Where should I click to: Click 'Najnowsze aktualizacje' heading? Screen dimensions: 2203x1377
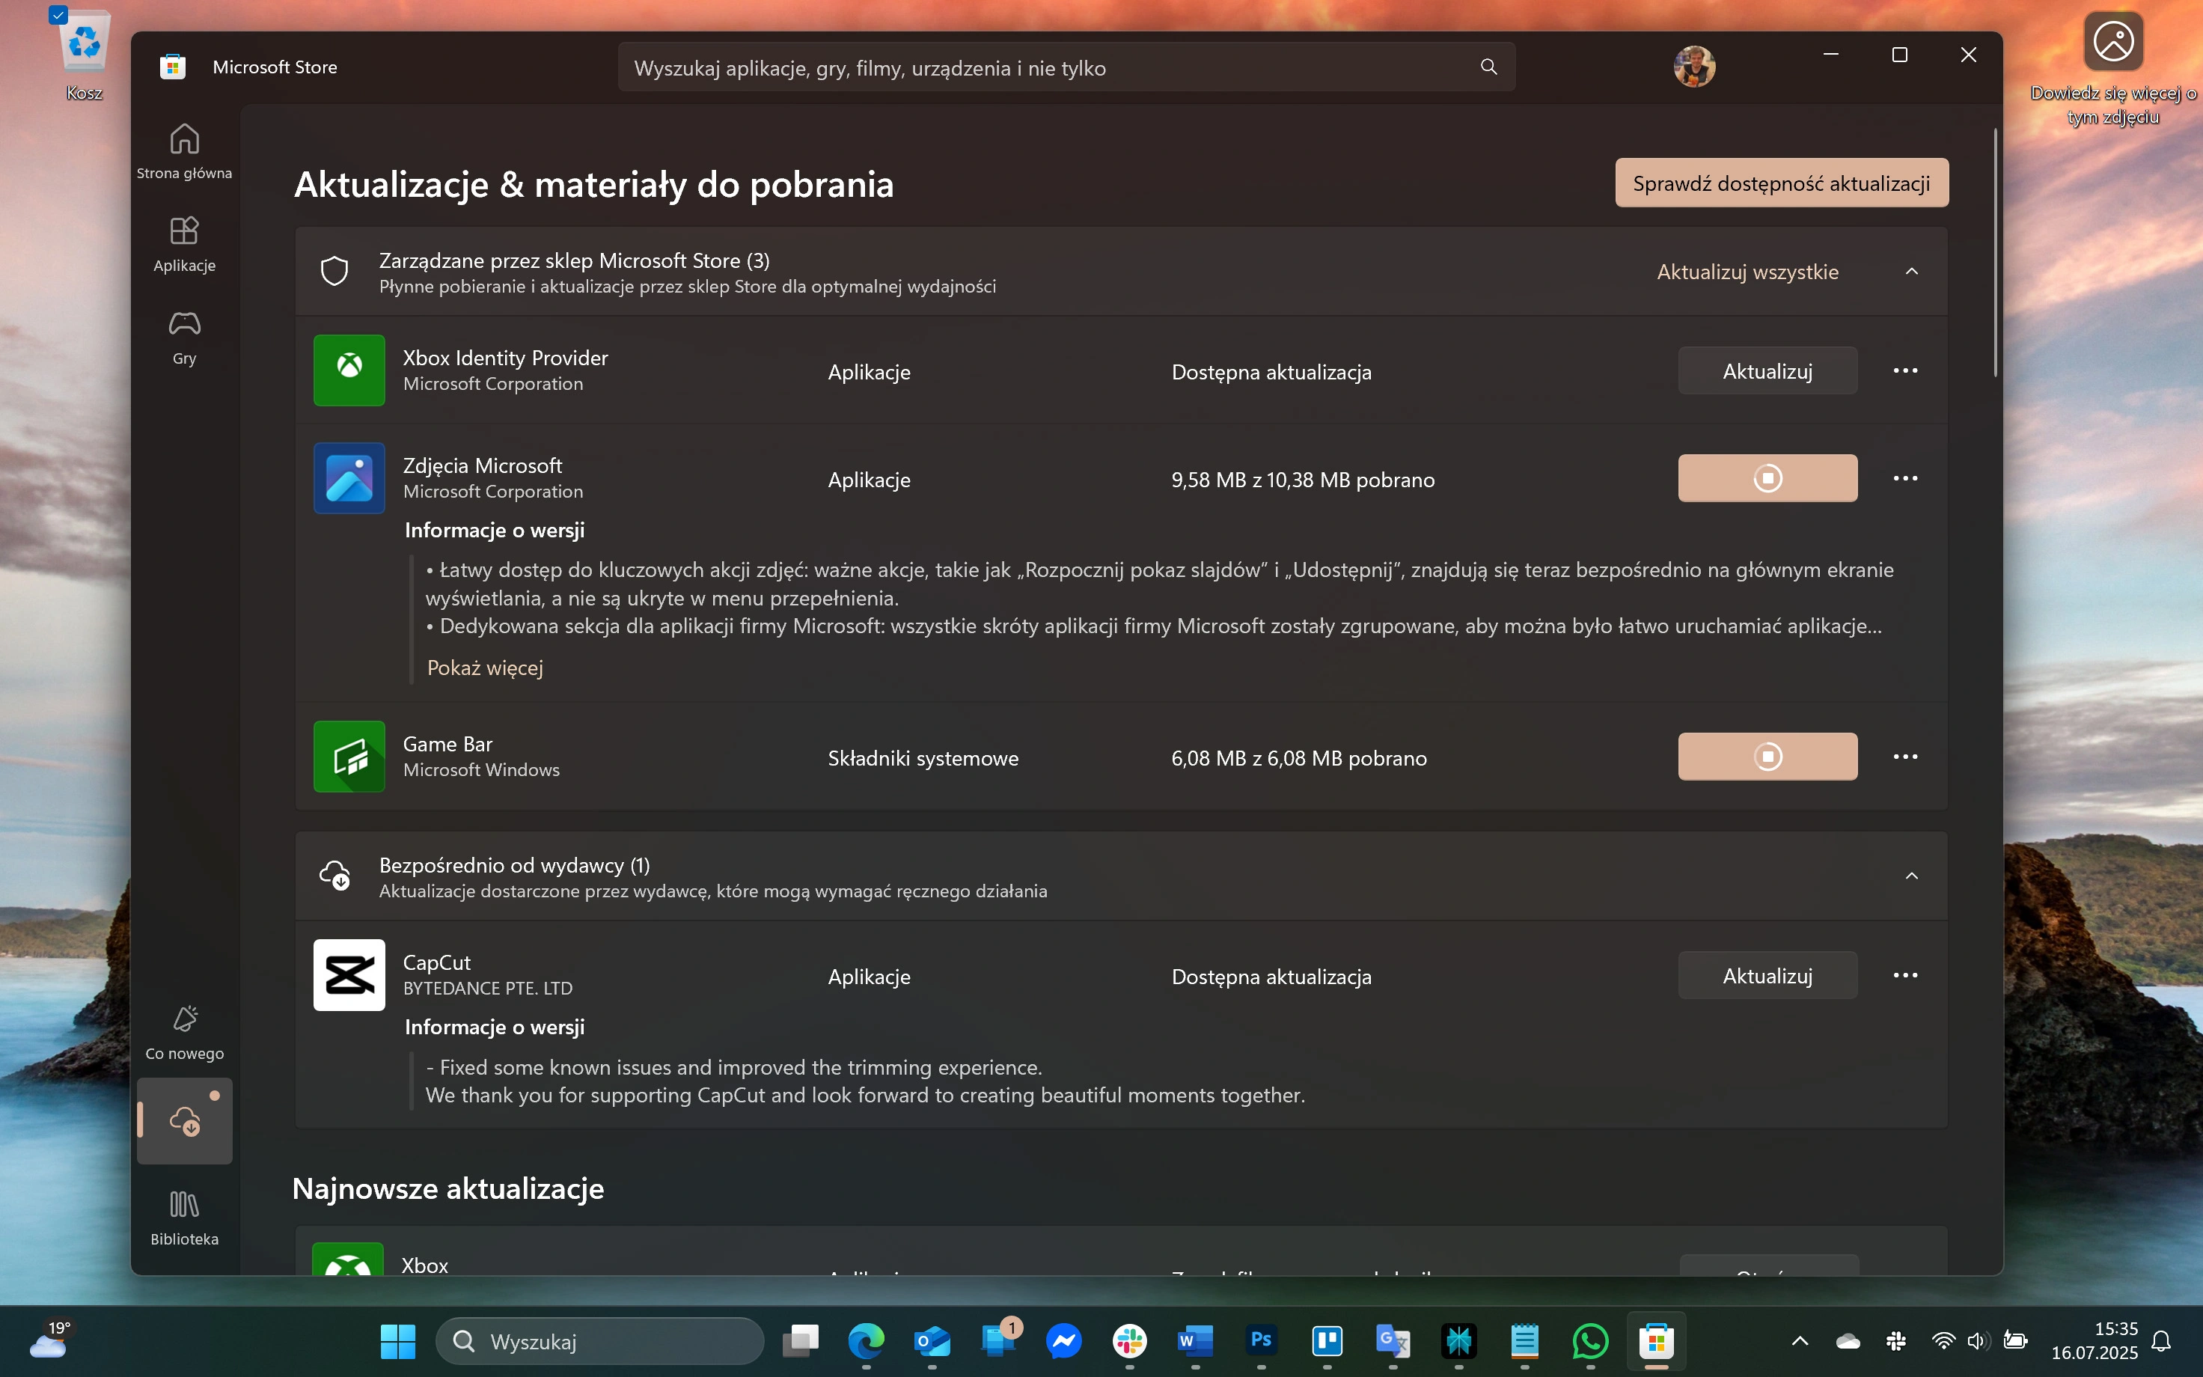(x=448, y=1188)
